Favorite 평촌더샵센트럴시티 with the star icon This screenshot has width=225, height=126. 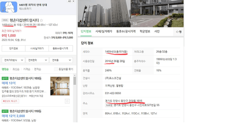coord(41,20)
